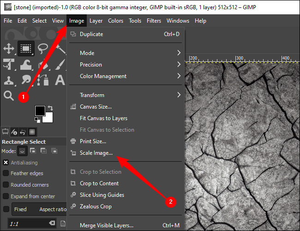Select the Rectangle Select tool
The height and width of the screenshot is (231, 300).
pos(26,48)
